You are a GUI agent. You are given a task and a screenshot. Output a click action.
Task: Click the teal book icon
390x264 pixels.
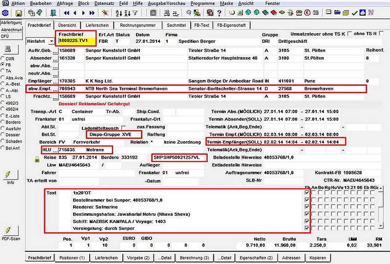[265, 13]
